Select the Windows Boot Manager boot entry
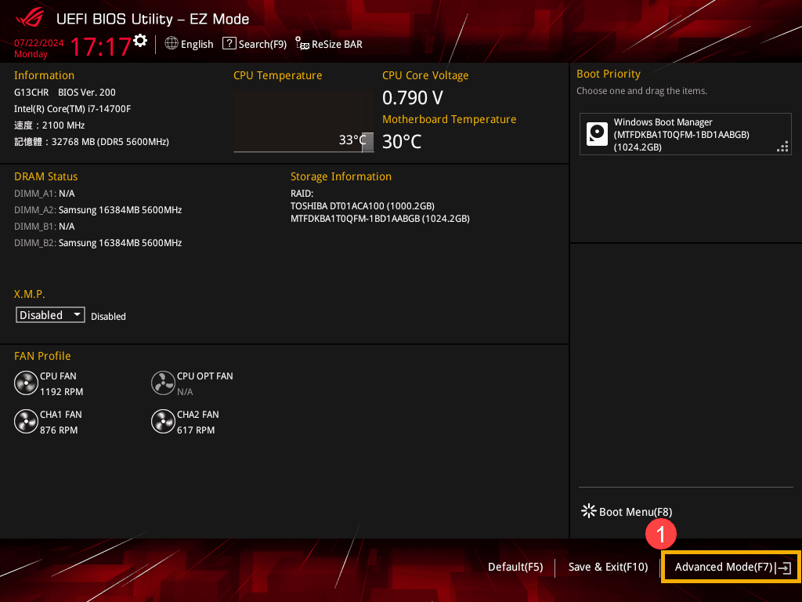This screenshot has height=602, width=802. click(685, 134)
